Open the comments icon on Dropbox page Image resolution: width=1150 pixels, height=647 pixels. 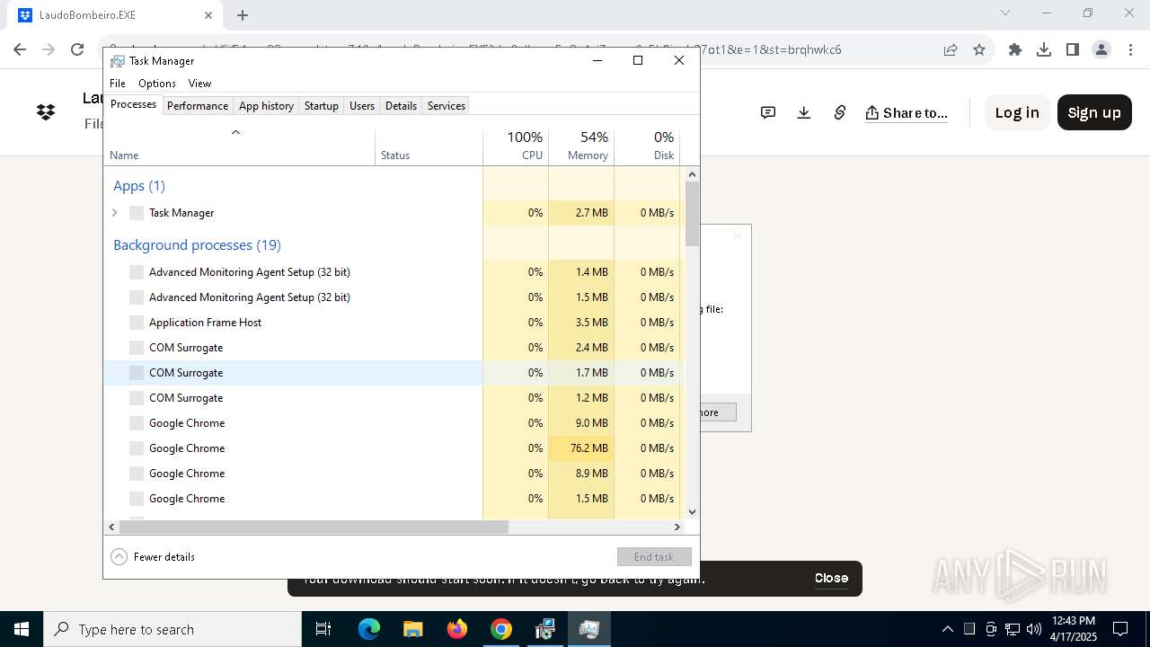(x=768, y=112)
